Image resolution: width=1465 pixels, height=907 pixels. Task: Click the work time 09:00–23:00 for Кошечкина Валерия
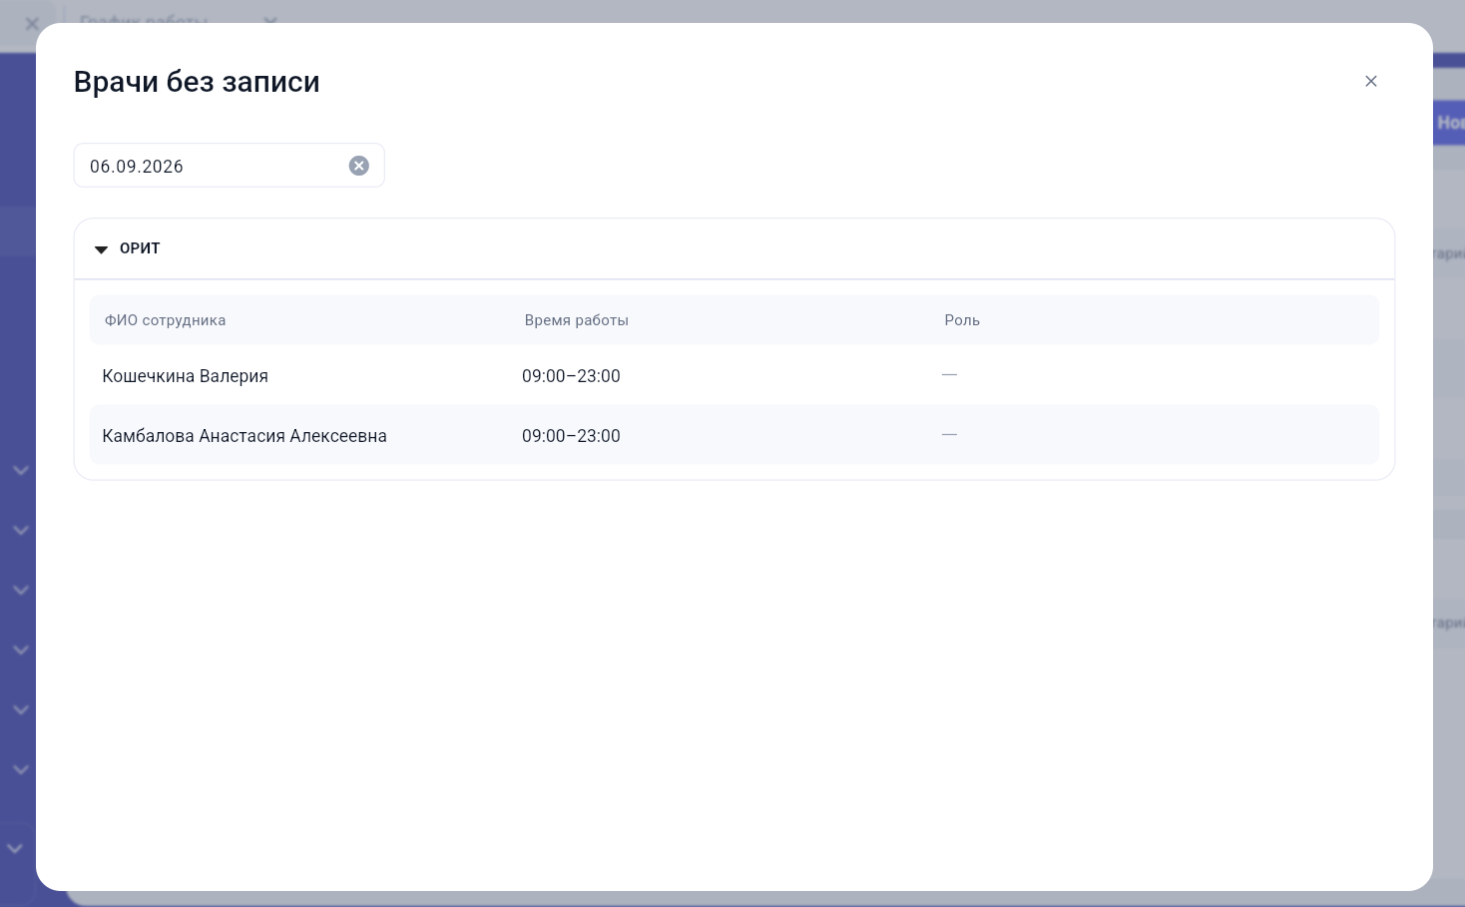point(571,376)
